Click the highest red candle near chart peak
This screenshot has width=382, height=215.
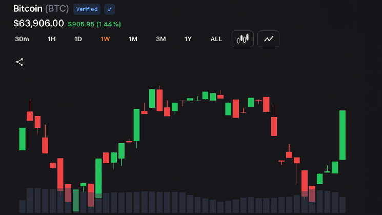point(159,100)
